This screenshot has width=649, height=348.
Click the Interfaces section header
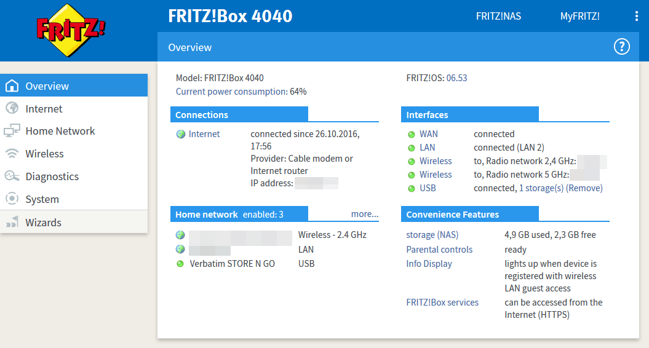[470, 114]
